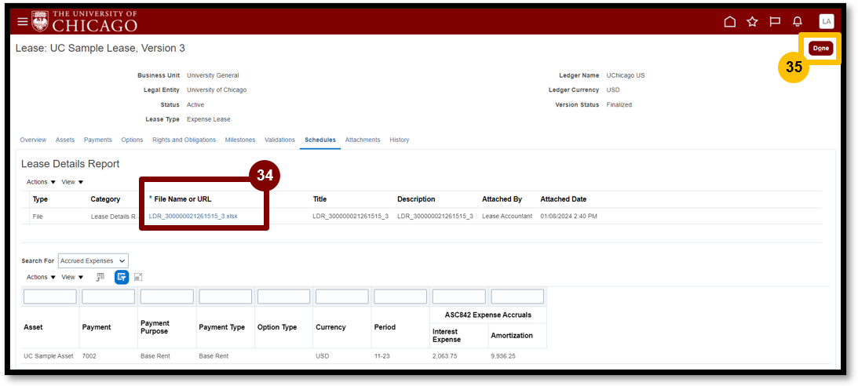The width and height of the screenshot is (858, 386).
Task: Select the Rights and Obligations tab
Action: (184, 140)
